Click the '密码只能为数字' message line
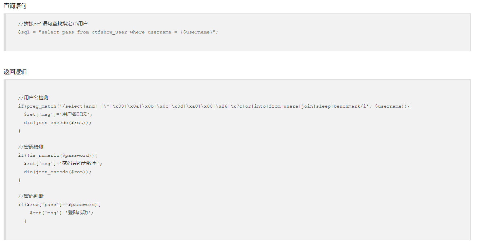This screenshot has height=243, width=488. pos(63,164)
